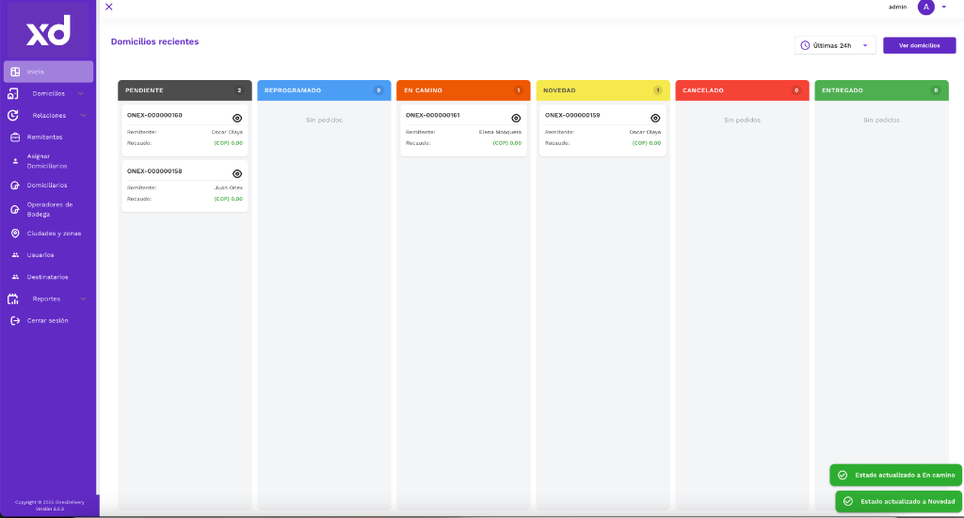Viewport: 964px width, 518px height.
Task: Click the yellow NOVEDAD column header
Action: pyautogui.click(x=602, y=90)
